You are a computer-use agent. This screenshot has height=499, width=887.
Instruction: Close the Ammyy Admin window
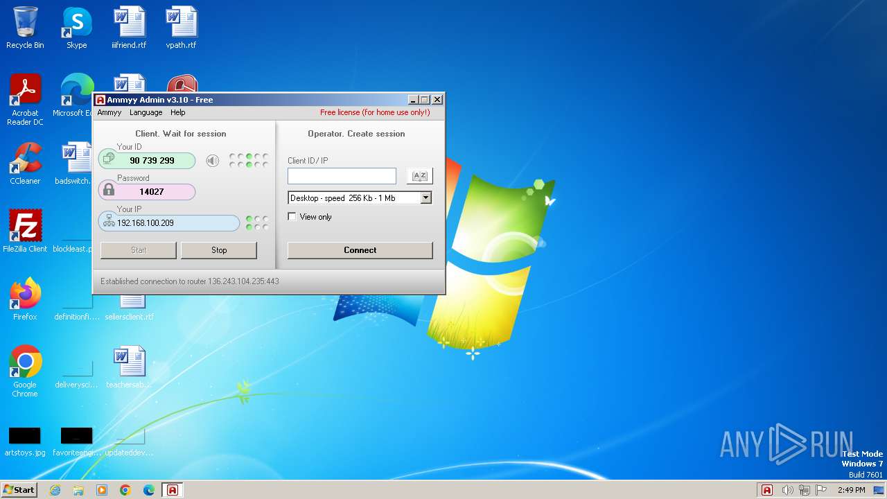click(437, 100)
